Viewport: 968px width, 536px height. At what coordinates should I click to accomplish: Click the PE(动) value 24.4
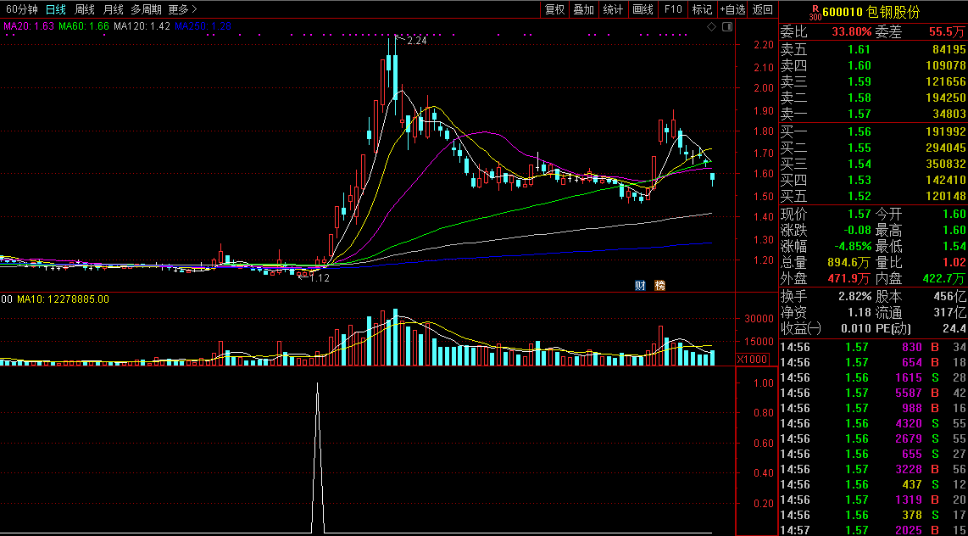[954, 328]
